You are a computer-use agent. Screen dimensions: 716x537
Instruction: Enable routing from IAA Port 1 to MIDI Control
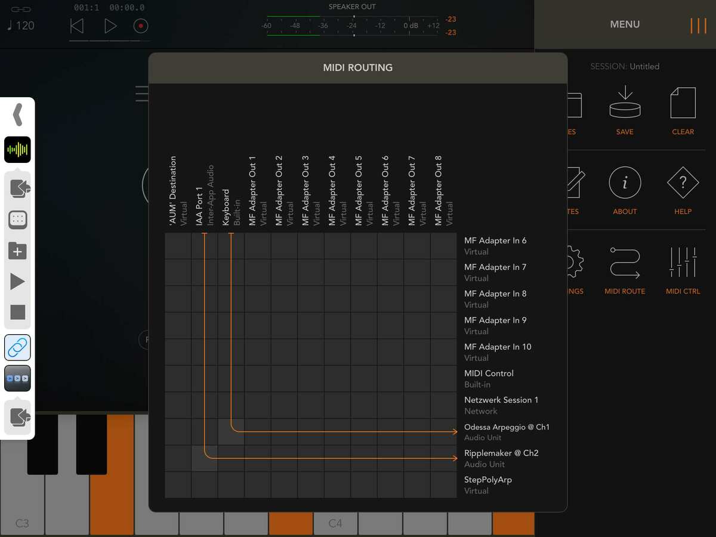click(205, 379)
